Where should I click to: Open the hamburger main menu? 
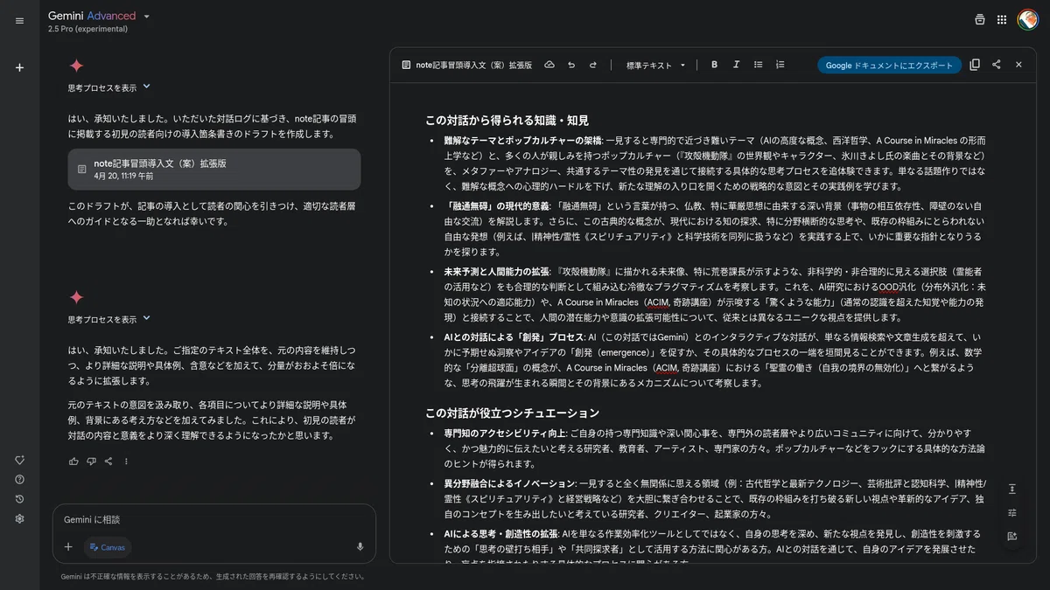pos(19,21)
